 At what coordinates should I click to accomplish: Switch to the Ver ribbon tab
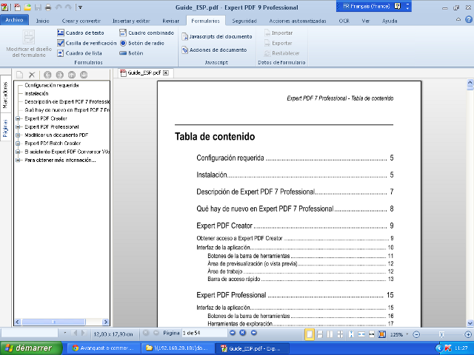(365, 21)
